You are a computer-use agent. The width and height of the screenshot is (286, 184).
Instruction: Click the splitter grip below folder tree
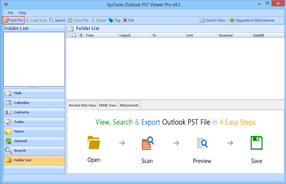(x=33, y=88)
